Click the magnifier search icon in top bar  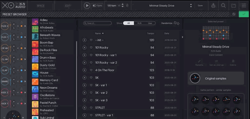click(x=223, y=6)
